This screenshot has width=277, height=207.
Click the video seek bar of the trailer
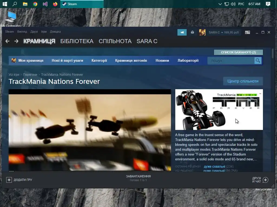pos(90,171)
